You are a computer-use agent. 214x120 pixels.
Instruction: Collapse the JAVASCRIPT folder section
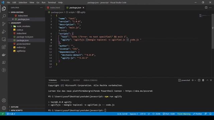pyautogui.click(x=27, y=23)
